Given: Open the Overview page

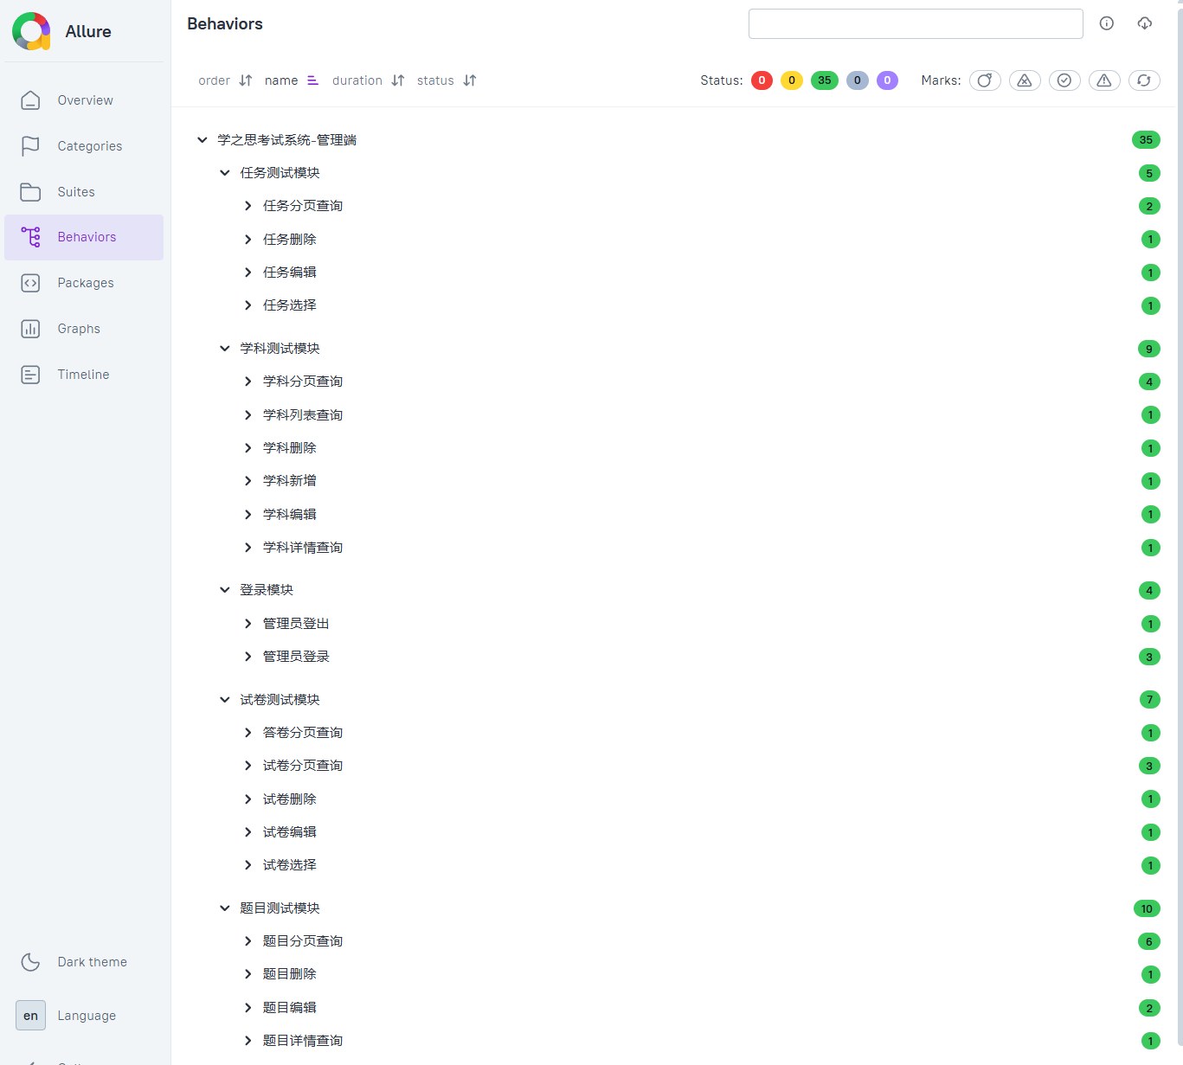Looking at the screenshot, I should click(84, 100).
